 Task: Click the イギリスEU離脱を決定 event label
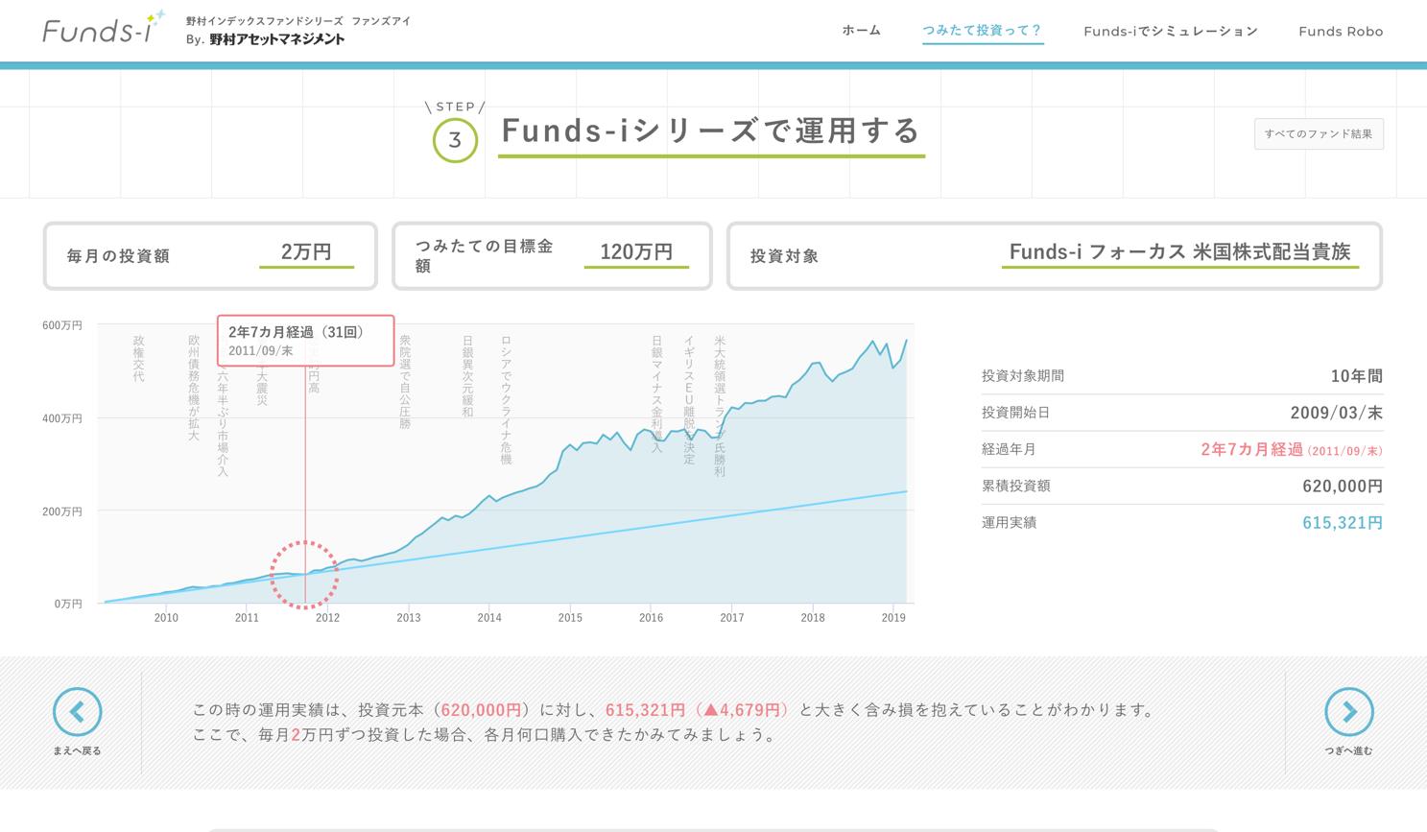[689, 400]
